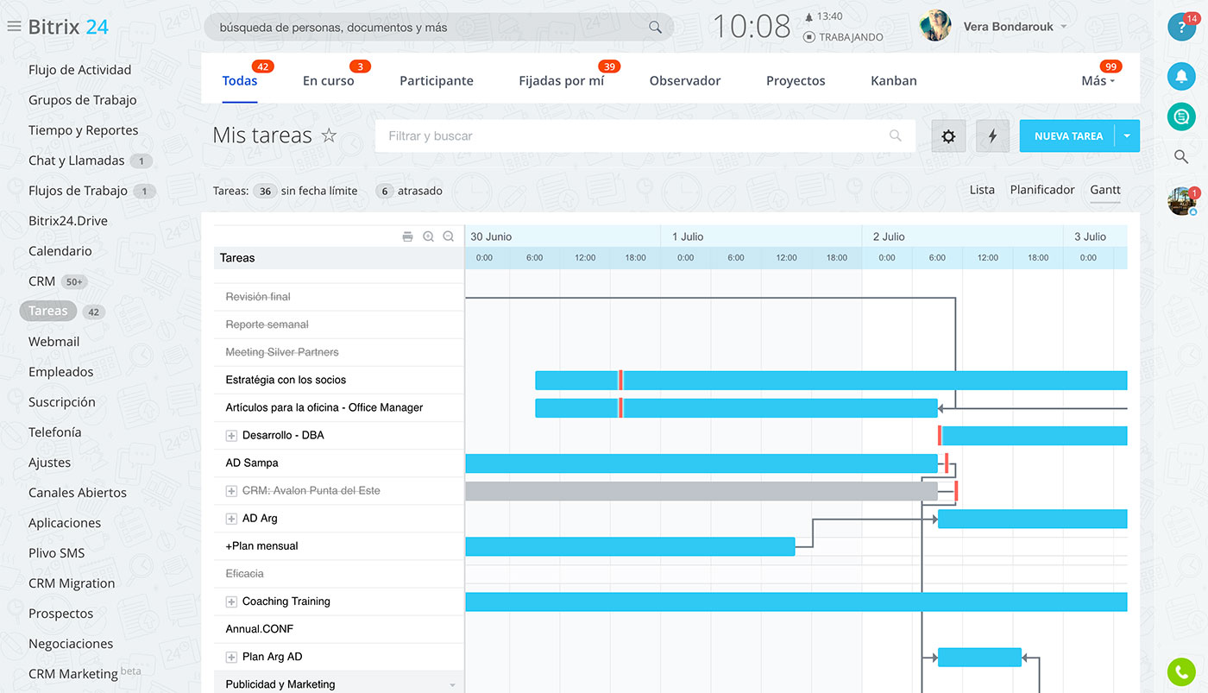Viewport: 1208px width, 693px height.
Task: Expand the Desarrollo - DBA task
Action: tap(231, 436)
